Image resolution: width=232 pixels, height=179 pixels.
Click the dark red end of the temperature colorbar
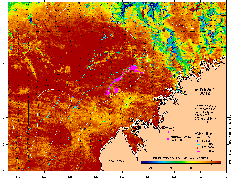point(219,162)
